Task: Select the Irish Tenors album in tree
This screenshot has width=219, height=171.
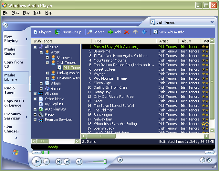Action: pyautogui.click(x=71, y=68)
